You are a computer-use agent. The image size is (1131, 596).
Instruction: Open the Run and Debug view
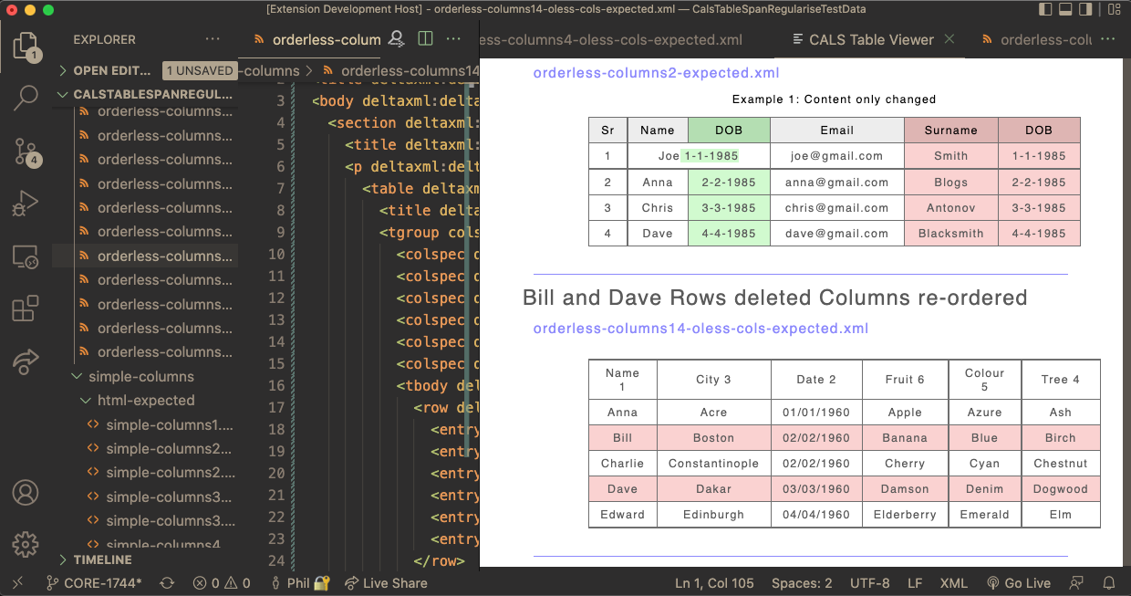point(26,204)
